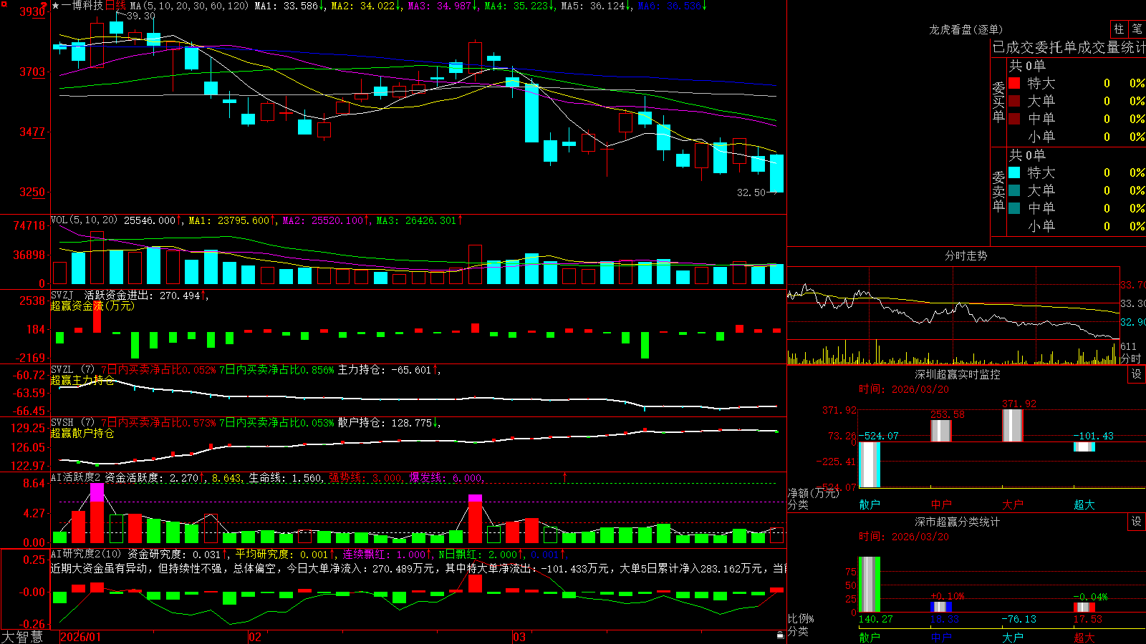Click the 日线 period label
This screenshot has height=644, width=1146.
click(x=115, y=6)
